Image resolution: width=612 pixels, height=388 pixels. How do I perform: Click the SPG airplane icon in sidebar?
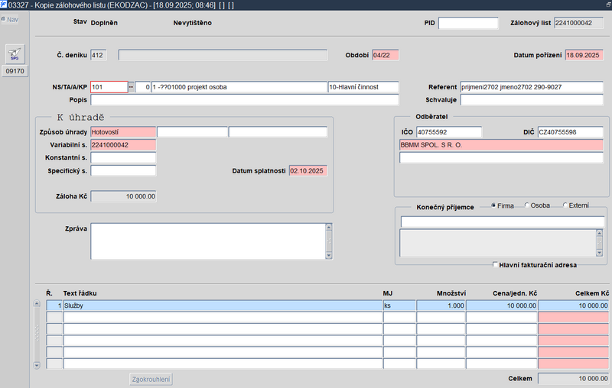pyautogui.click(x=15, y=54)
